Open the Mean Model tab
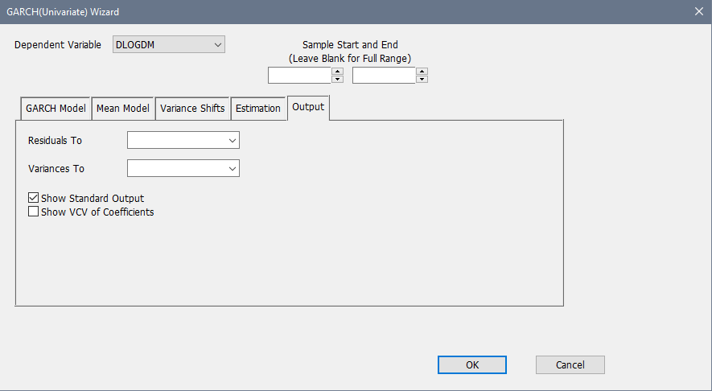The image size is (712, 391). click(122, 109)
